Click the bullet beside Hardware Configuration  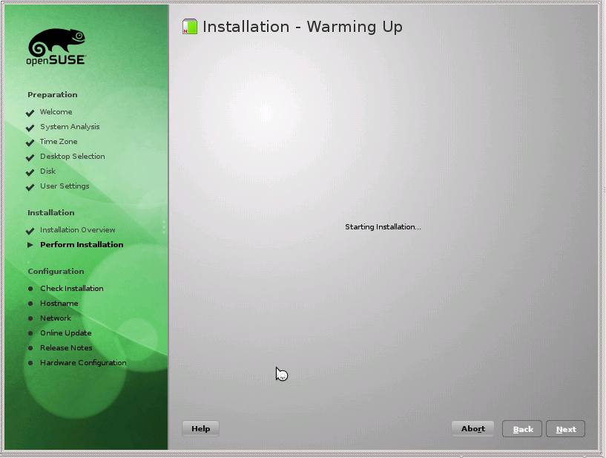pyautogui.click(x=30, y=363)
